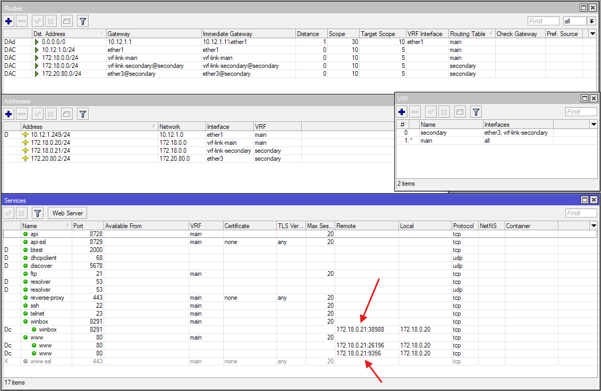Sort routes by the Dst. Address column header
601x391 pixels.
point(68,33)
